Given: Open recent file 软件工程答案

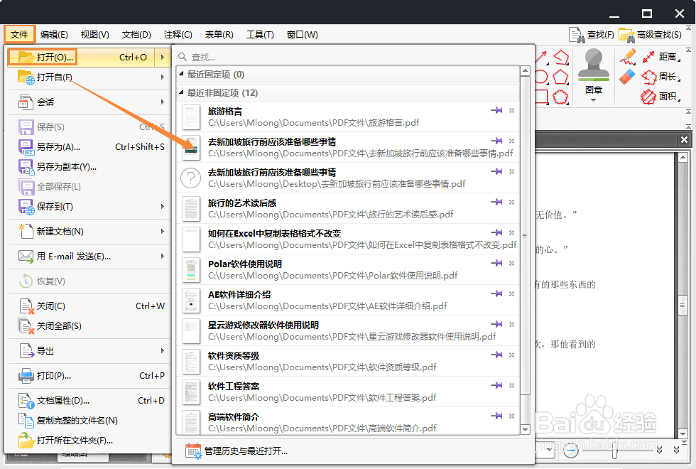Looking at the screenshot, I should click(x=347, y=392).
